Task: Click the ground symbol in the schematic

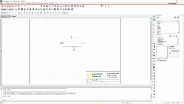Action: 74,50
